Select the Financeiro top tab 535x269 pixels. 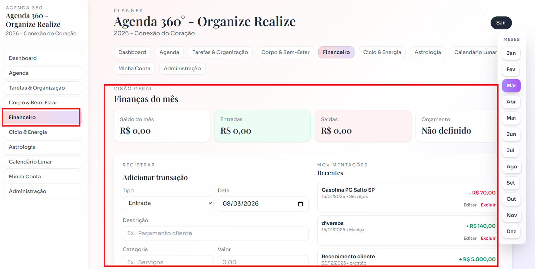point(336,52)
